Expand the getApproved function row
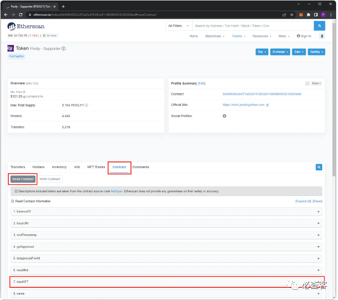The width and height of the screenshot is (338, 300). (x=166, y=247)
